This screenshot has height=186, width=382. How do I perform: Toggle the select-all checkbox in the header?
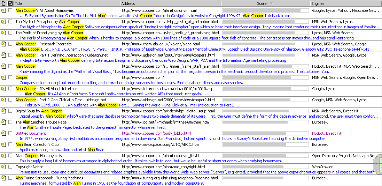point(10,3)
